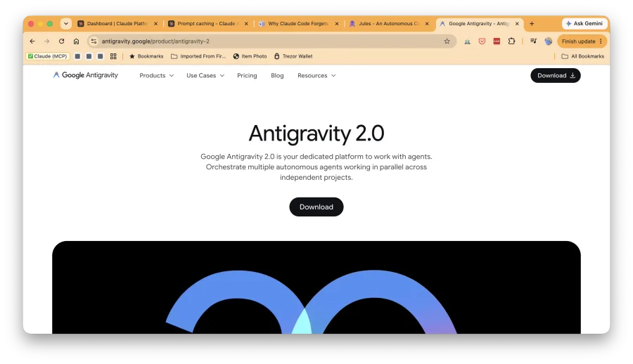Image resolution: width=633 pixels, height=364 pixels.
Task: Open the Chrome profile avatar
Action: [548, 41]
